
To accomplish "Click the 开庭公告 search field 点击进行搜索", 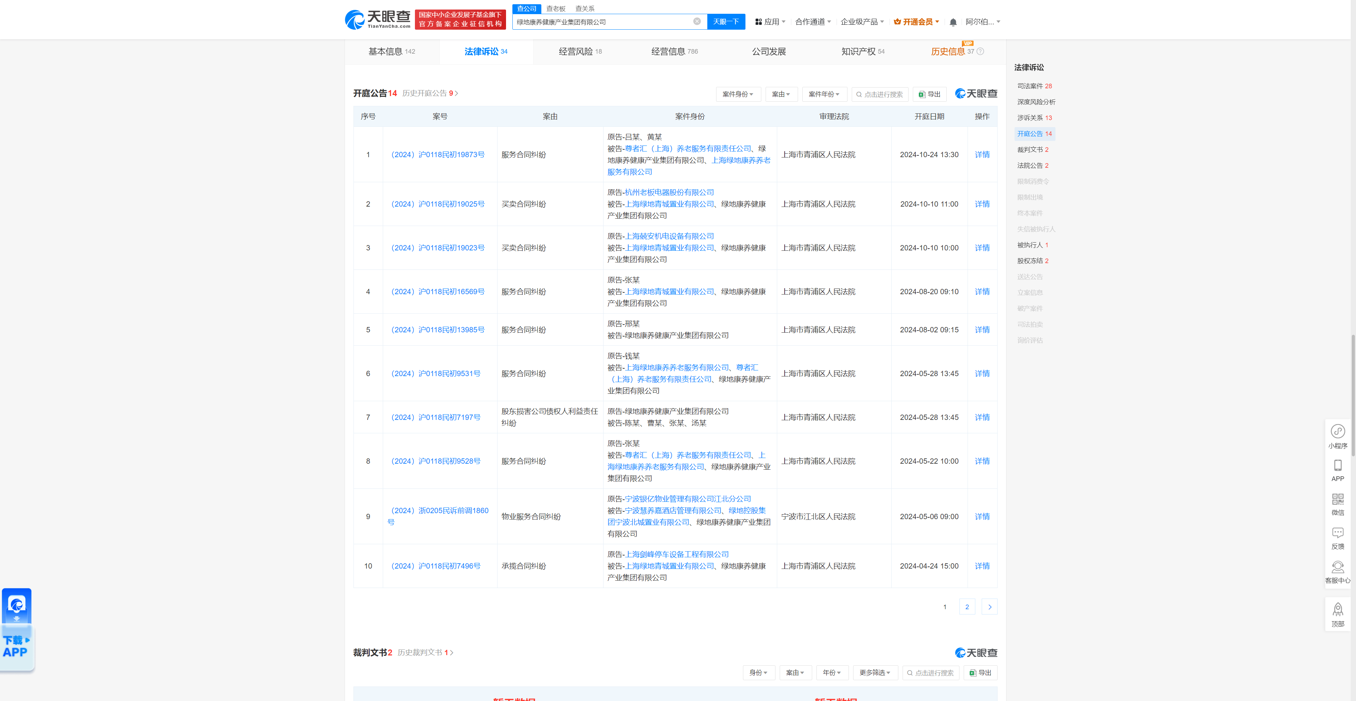I will coord(880,94).
